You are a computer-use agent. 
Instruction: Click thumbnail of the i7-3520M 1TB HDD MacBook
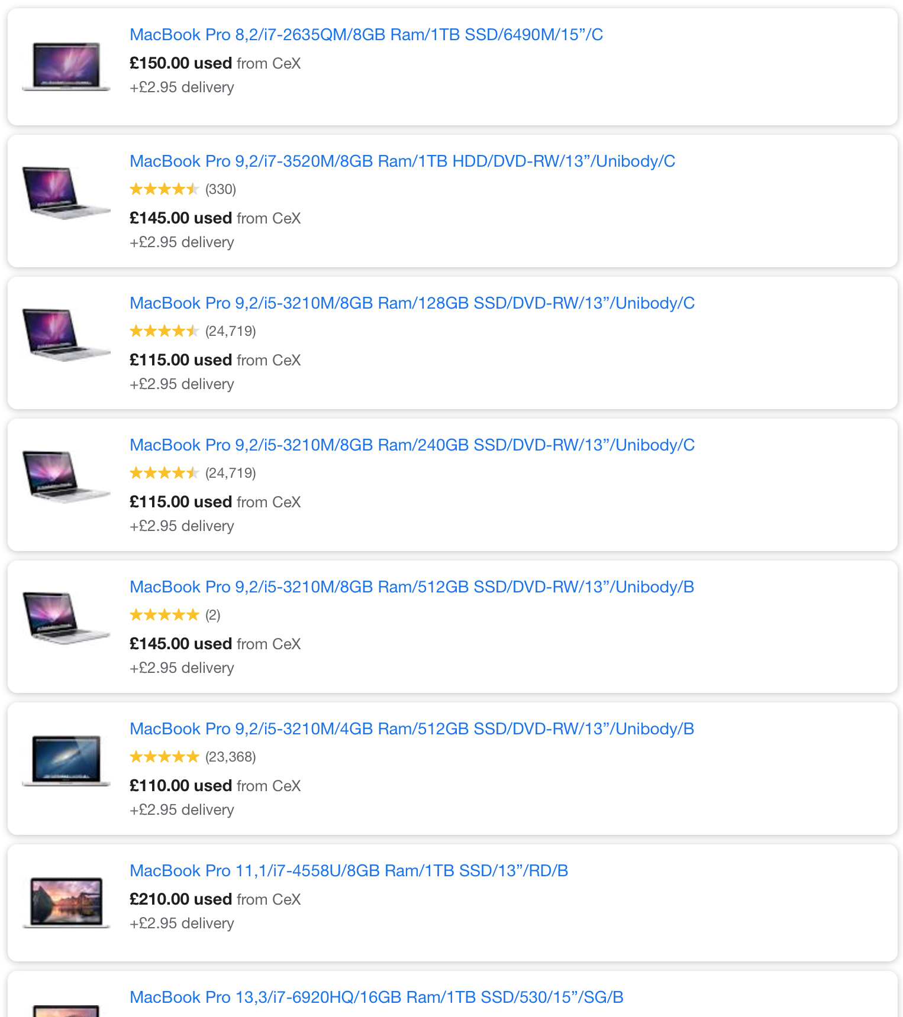66,193
